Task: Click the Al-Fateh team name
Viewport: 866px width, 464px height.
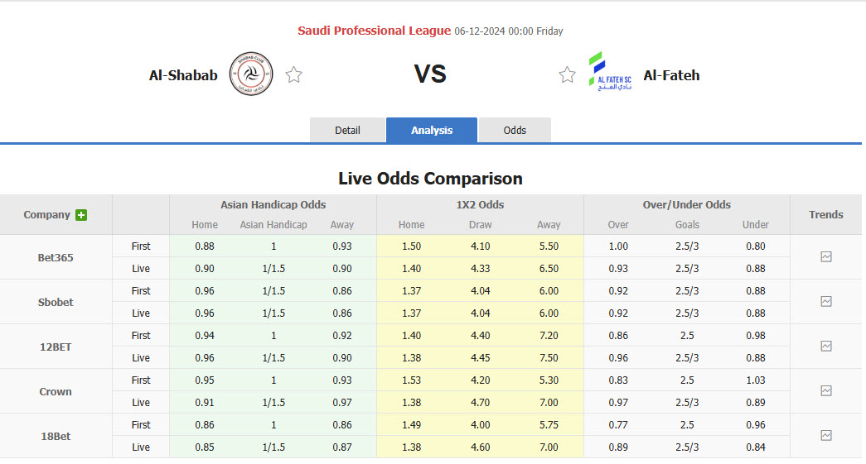Action: pos(671,75)
